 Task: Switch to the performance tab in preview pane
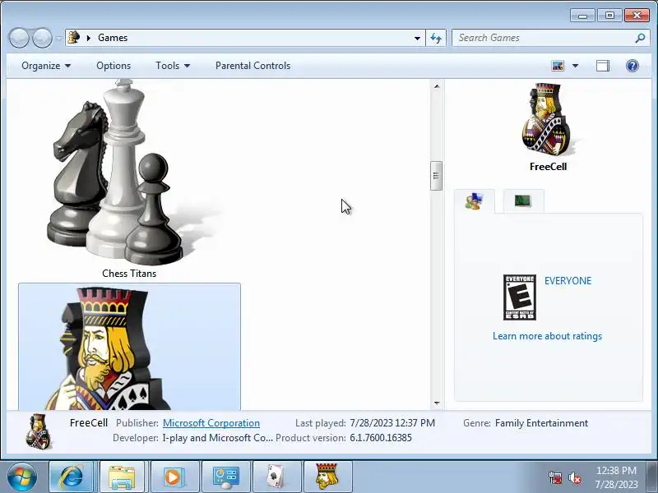coord(523,201)
